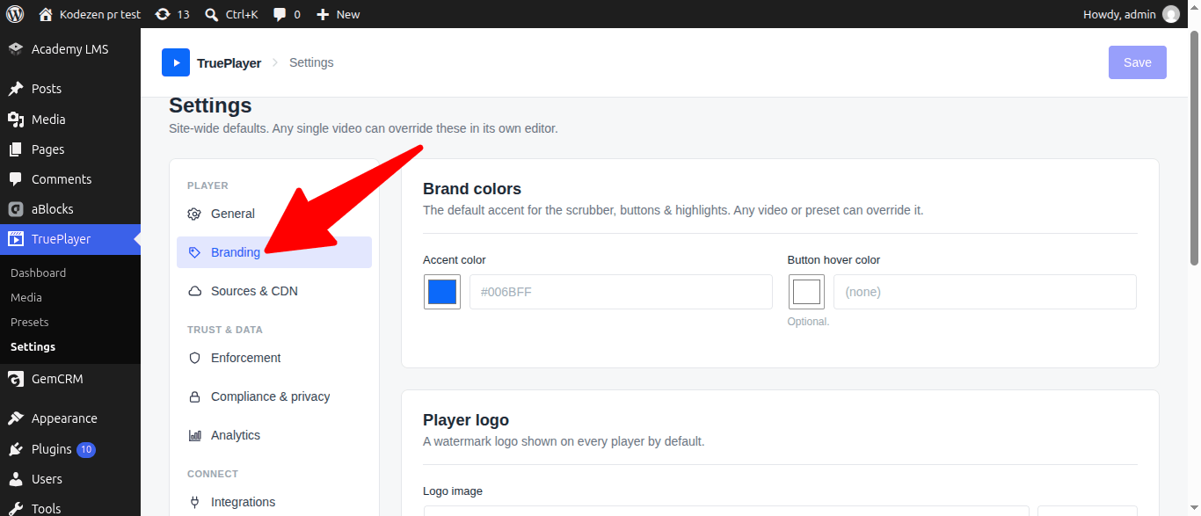1201x516 pixels.
Task: Open the Kodezen pr test home icon
Action: point(46,14)
